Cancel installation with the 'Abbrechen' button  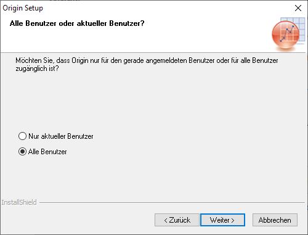point(275,220)
